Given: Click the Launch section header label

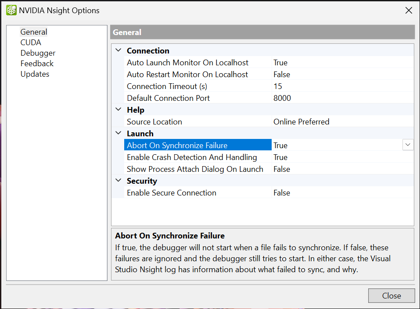Looking at the screenshot, I should (140, 133).
